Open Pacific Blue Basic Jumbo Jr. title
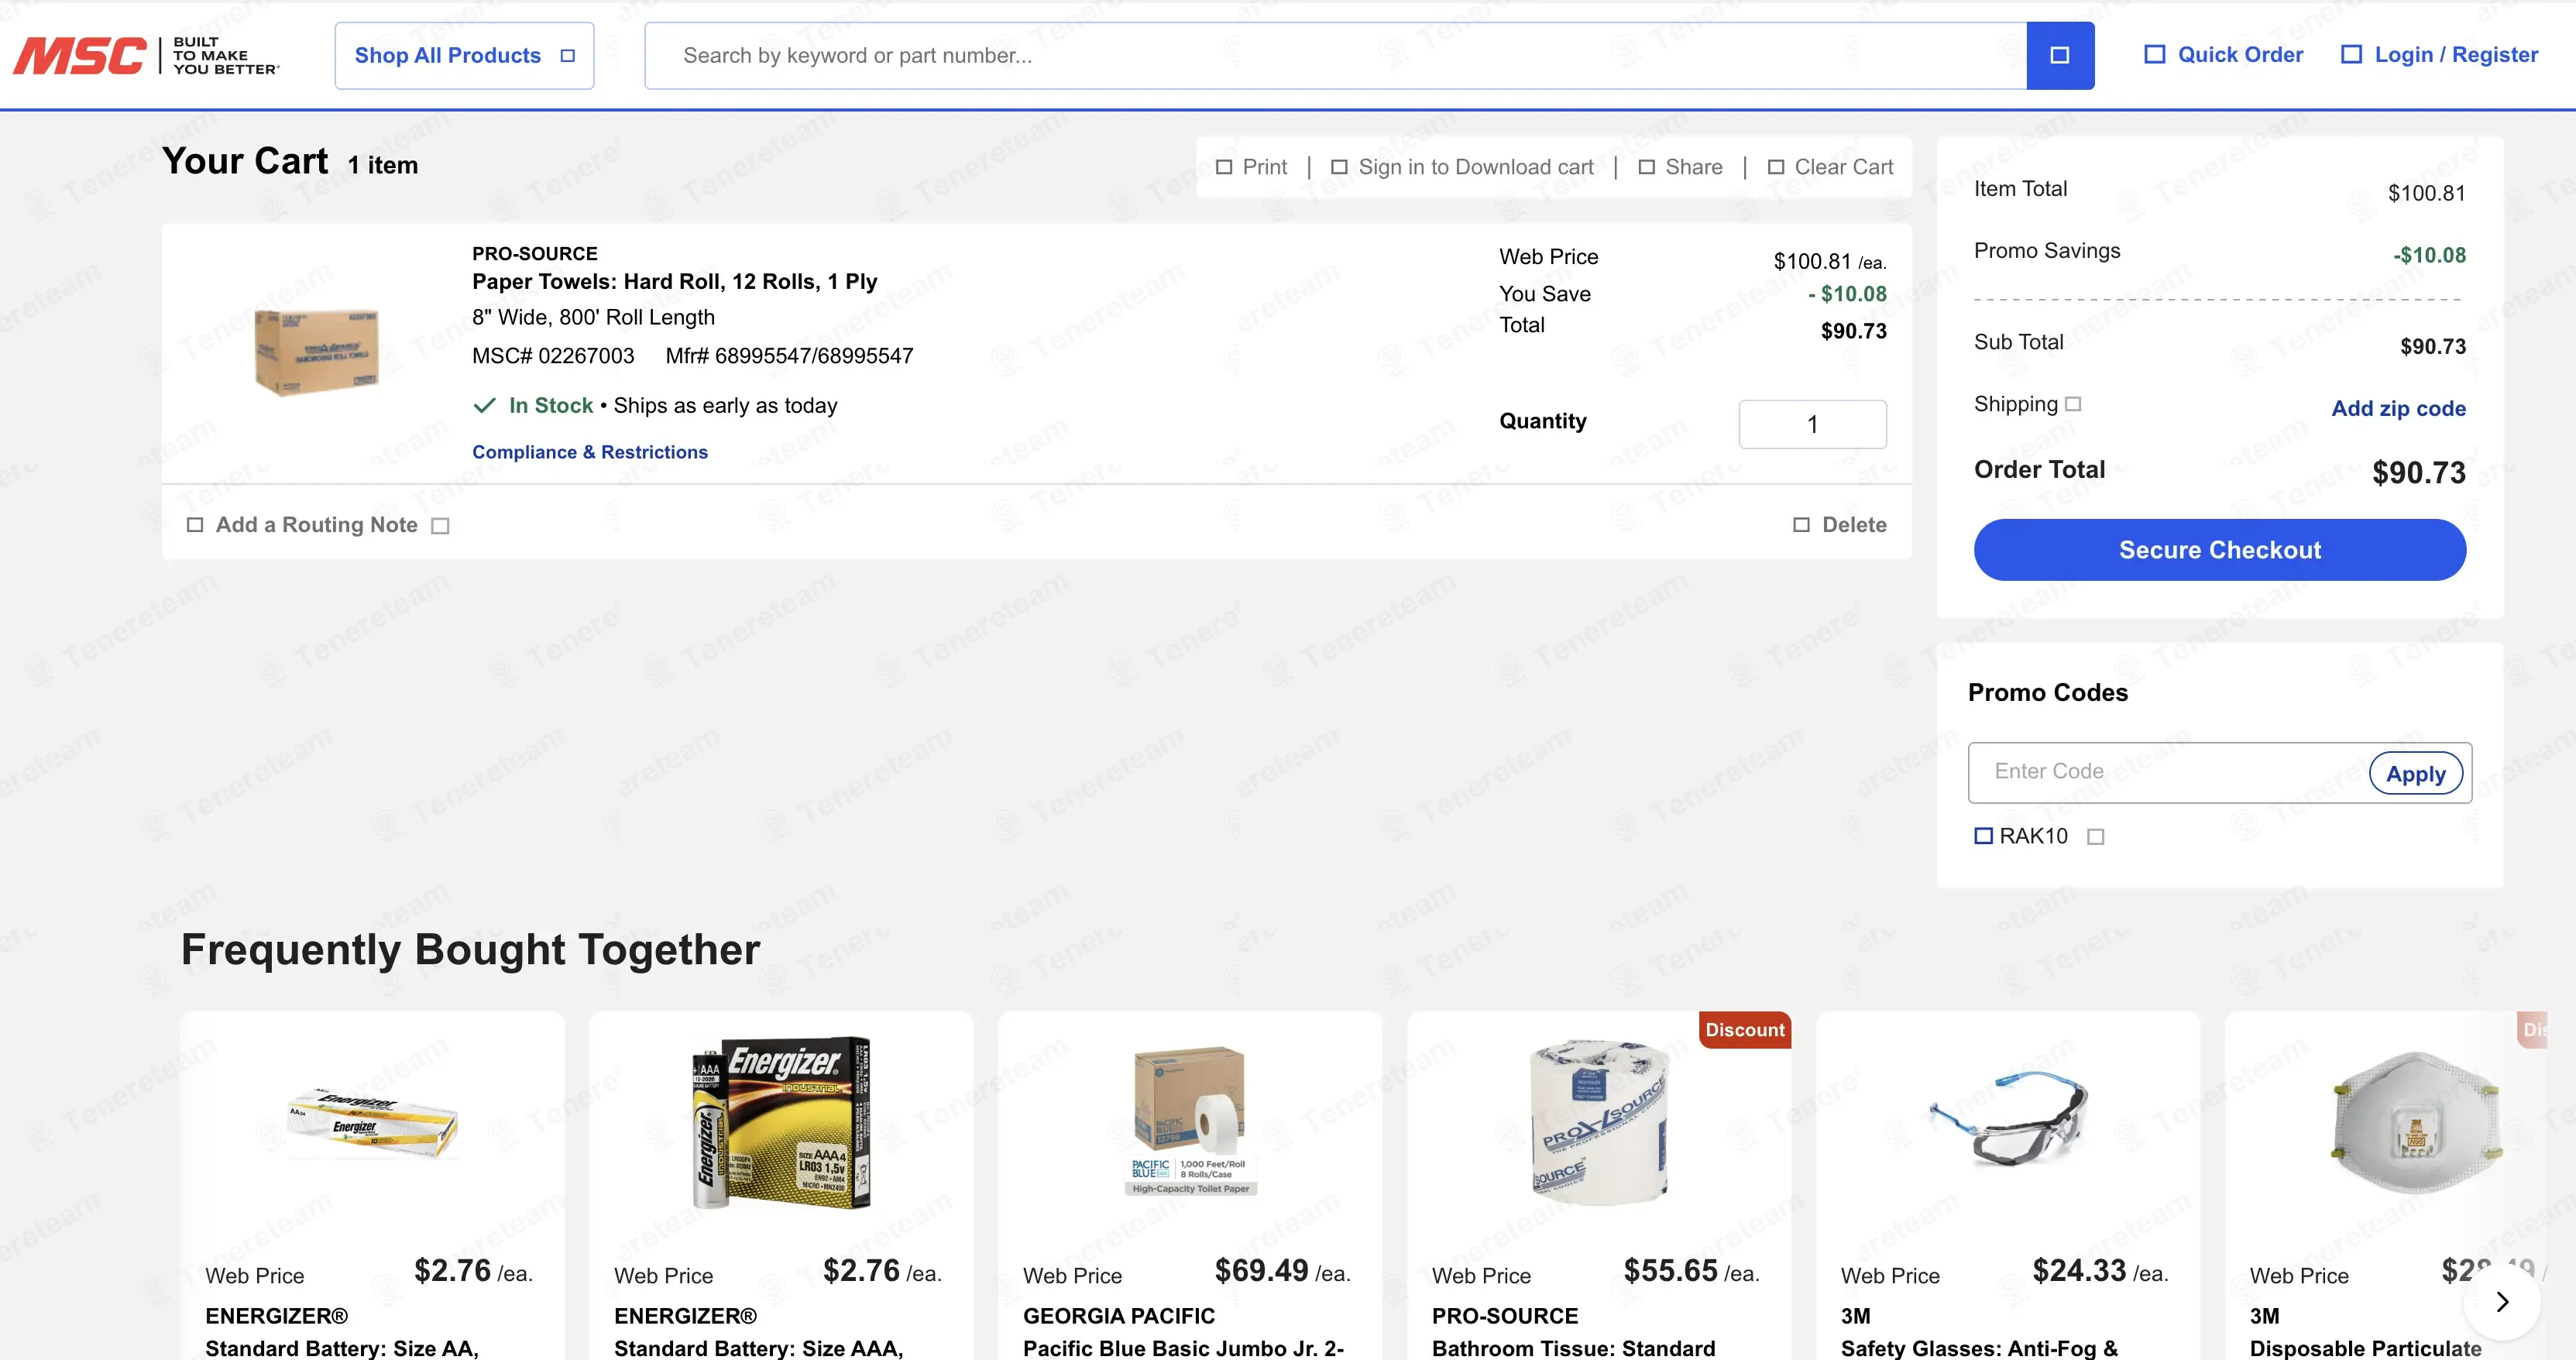Viewport: 2576px width, 1360px height. click(1183, 1348)
